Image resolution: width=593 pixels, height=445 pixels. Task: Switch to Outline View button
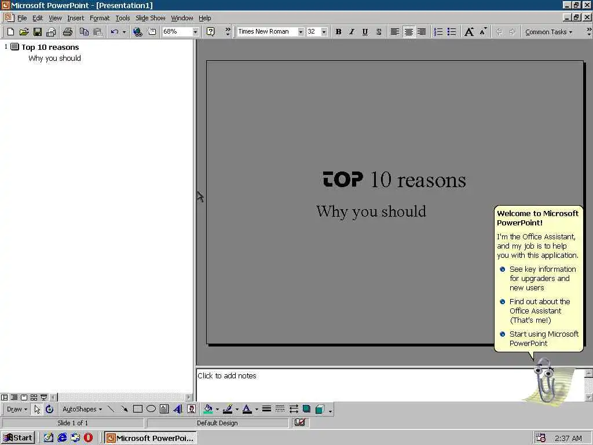coord(14,397)
